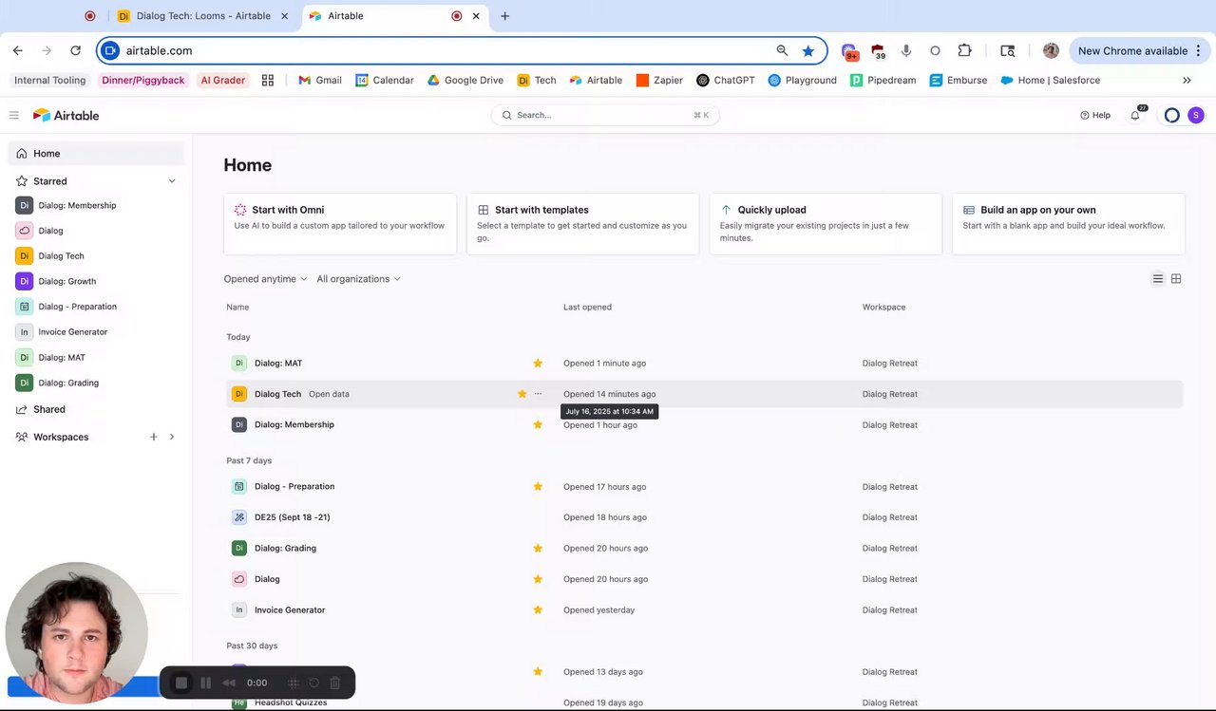Viewport: 1216px width, 711px height.
Task: Switch to Dialog Tech: Looms browser tab
Action: [202, 16]
